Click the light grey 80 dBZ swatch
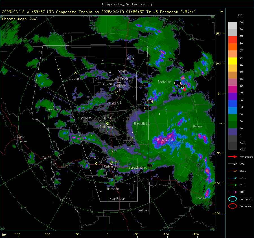 pos(233,25)
